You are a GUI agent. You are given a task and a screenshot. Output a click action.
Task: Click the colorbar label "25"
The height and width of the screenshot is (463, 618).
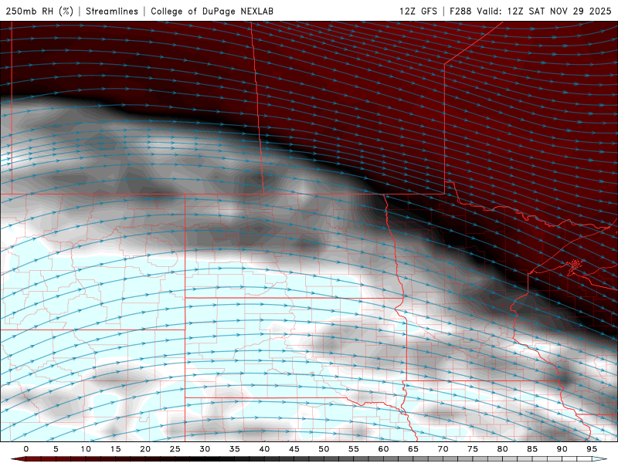(x=175, y=449)
